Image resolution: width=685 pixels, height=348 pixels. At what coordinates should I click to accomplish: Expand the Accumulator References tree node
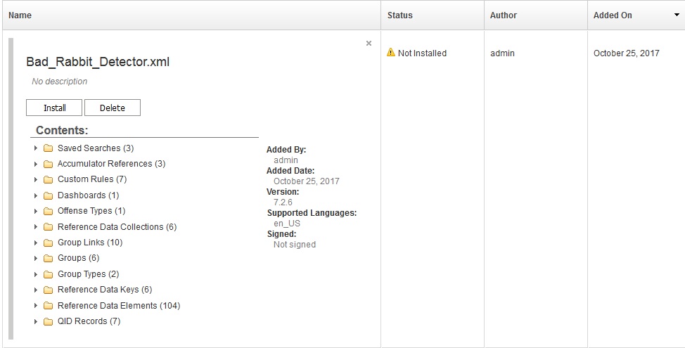[x=36, y=164]
